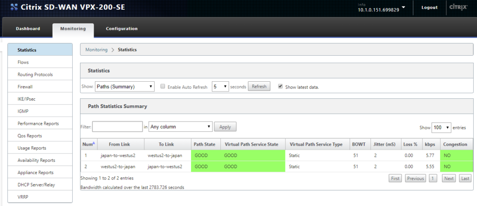Open IGMP in the sidebar
The height and width of the screenshot is (206, 477).
[40, 111]
